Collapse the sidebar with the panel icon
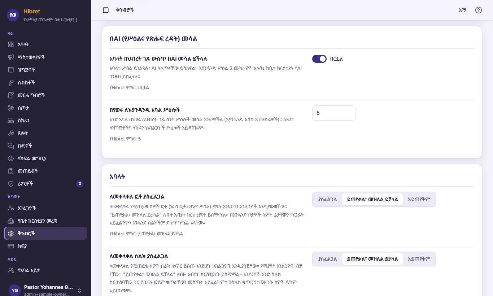This screenshot has height=296, width=493. (106, 10)
